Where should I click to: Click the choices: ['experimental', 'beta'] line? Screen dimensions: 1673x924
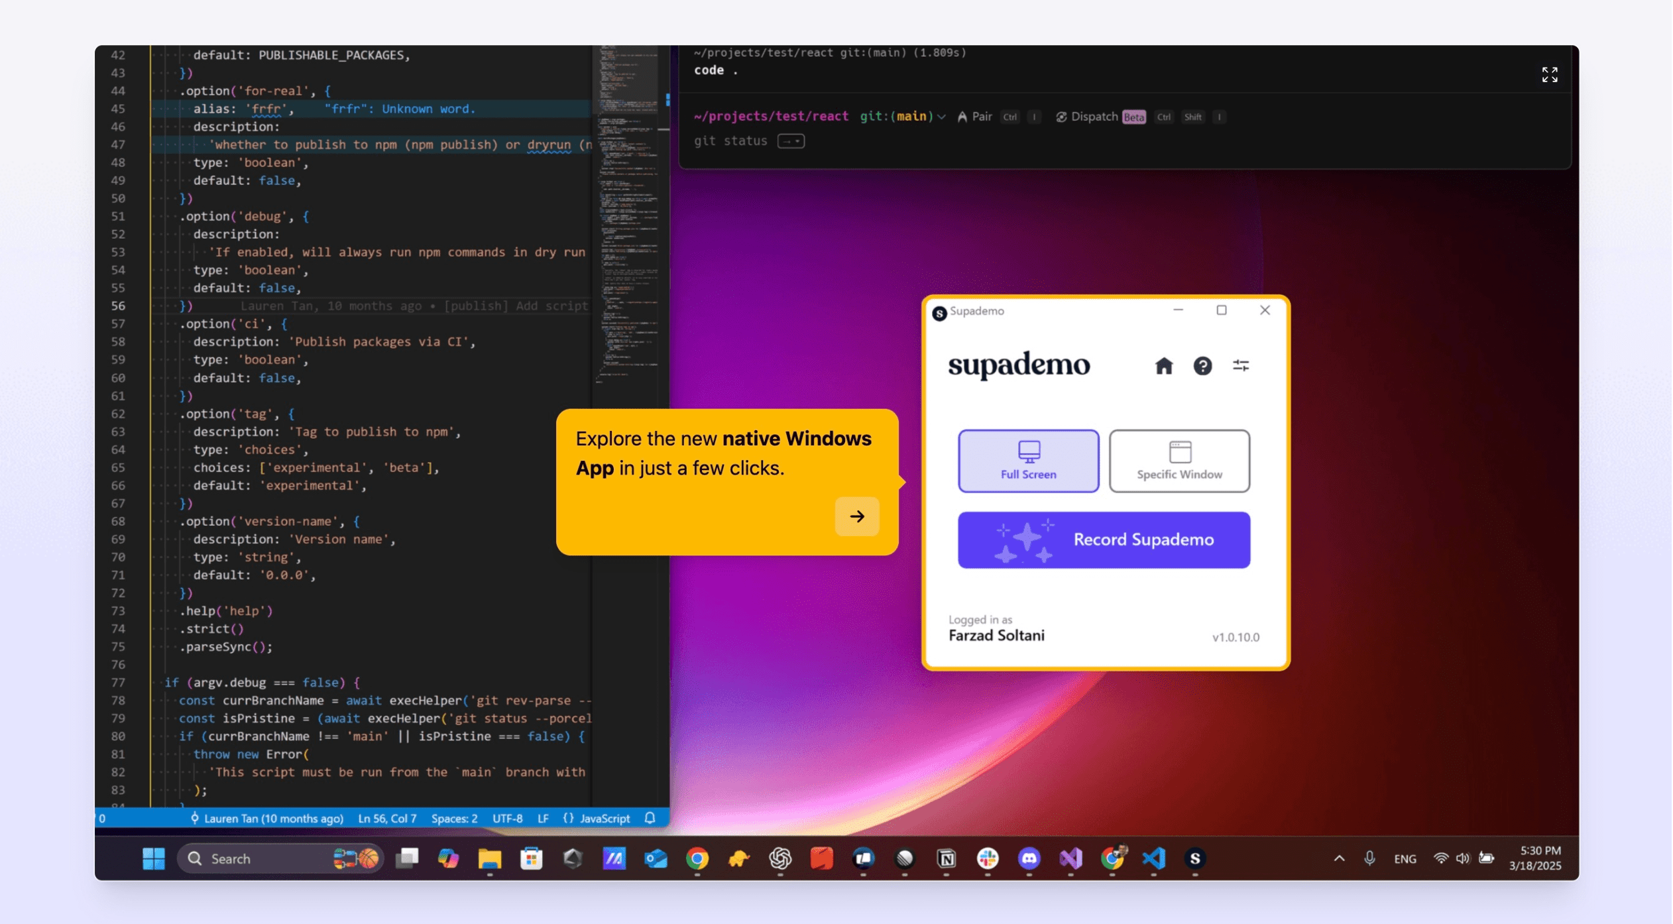(316, 467)
